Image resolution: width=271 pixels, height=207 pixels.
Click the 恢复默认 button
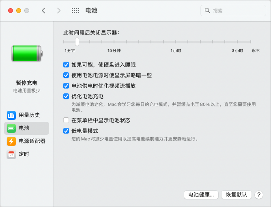point(237,195)
